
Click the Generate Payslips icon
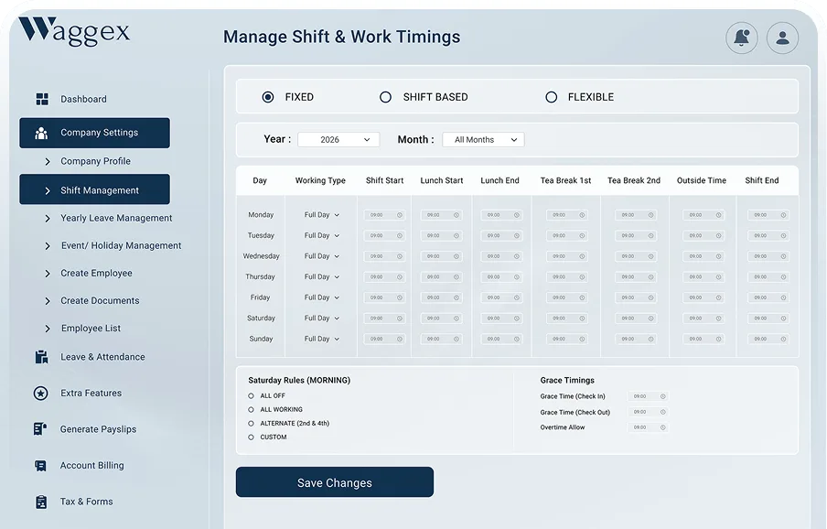click(40, 429)
